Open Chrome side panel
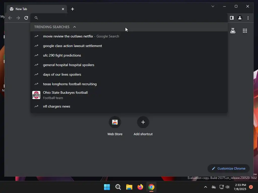 (232, 18)
